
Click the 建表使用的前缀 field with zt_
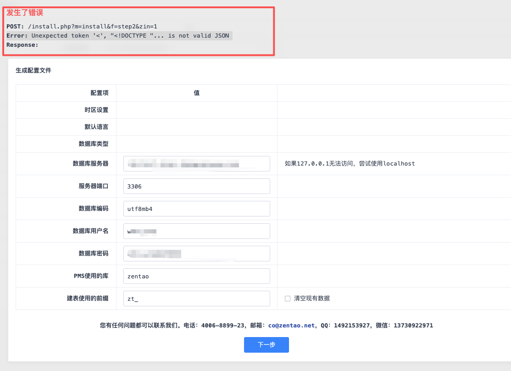pos(196,299)
